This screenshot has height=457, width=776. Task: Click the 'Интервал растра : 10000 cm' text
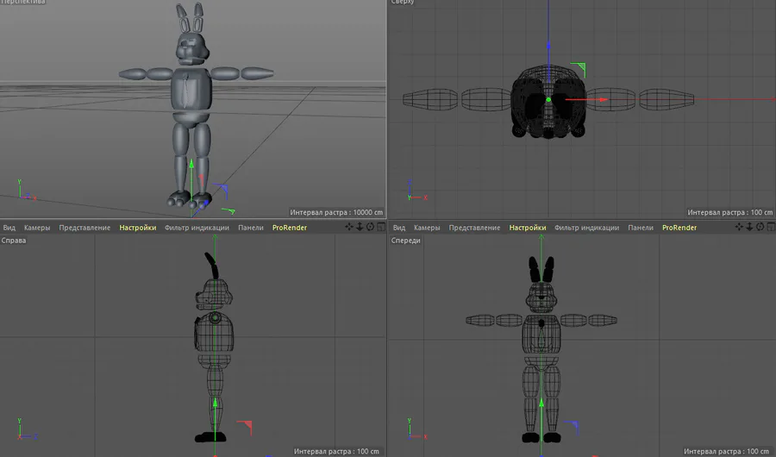coord(336,212)
